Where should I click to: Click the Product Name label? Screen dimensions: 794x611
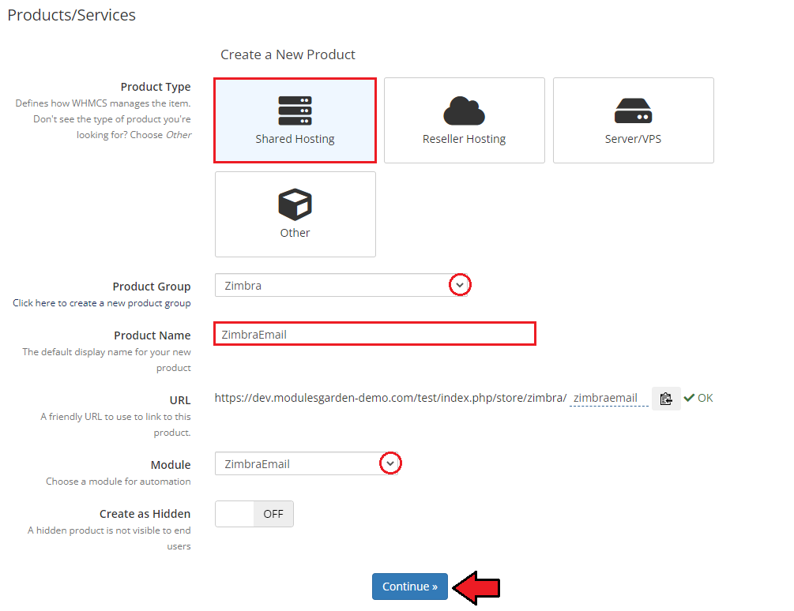[x=152, y=335]
